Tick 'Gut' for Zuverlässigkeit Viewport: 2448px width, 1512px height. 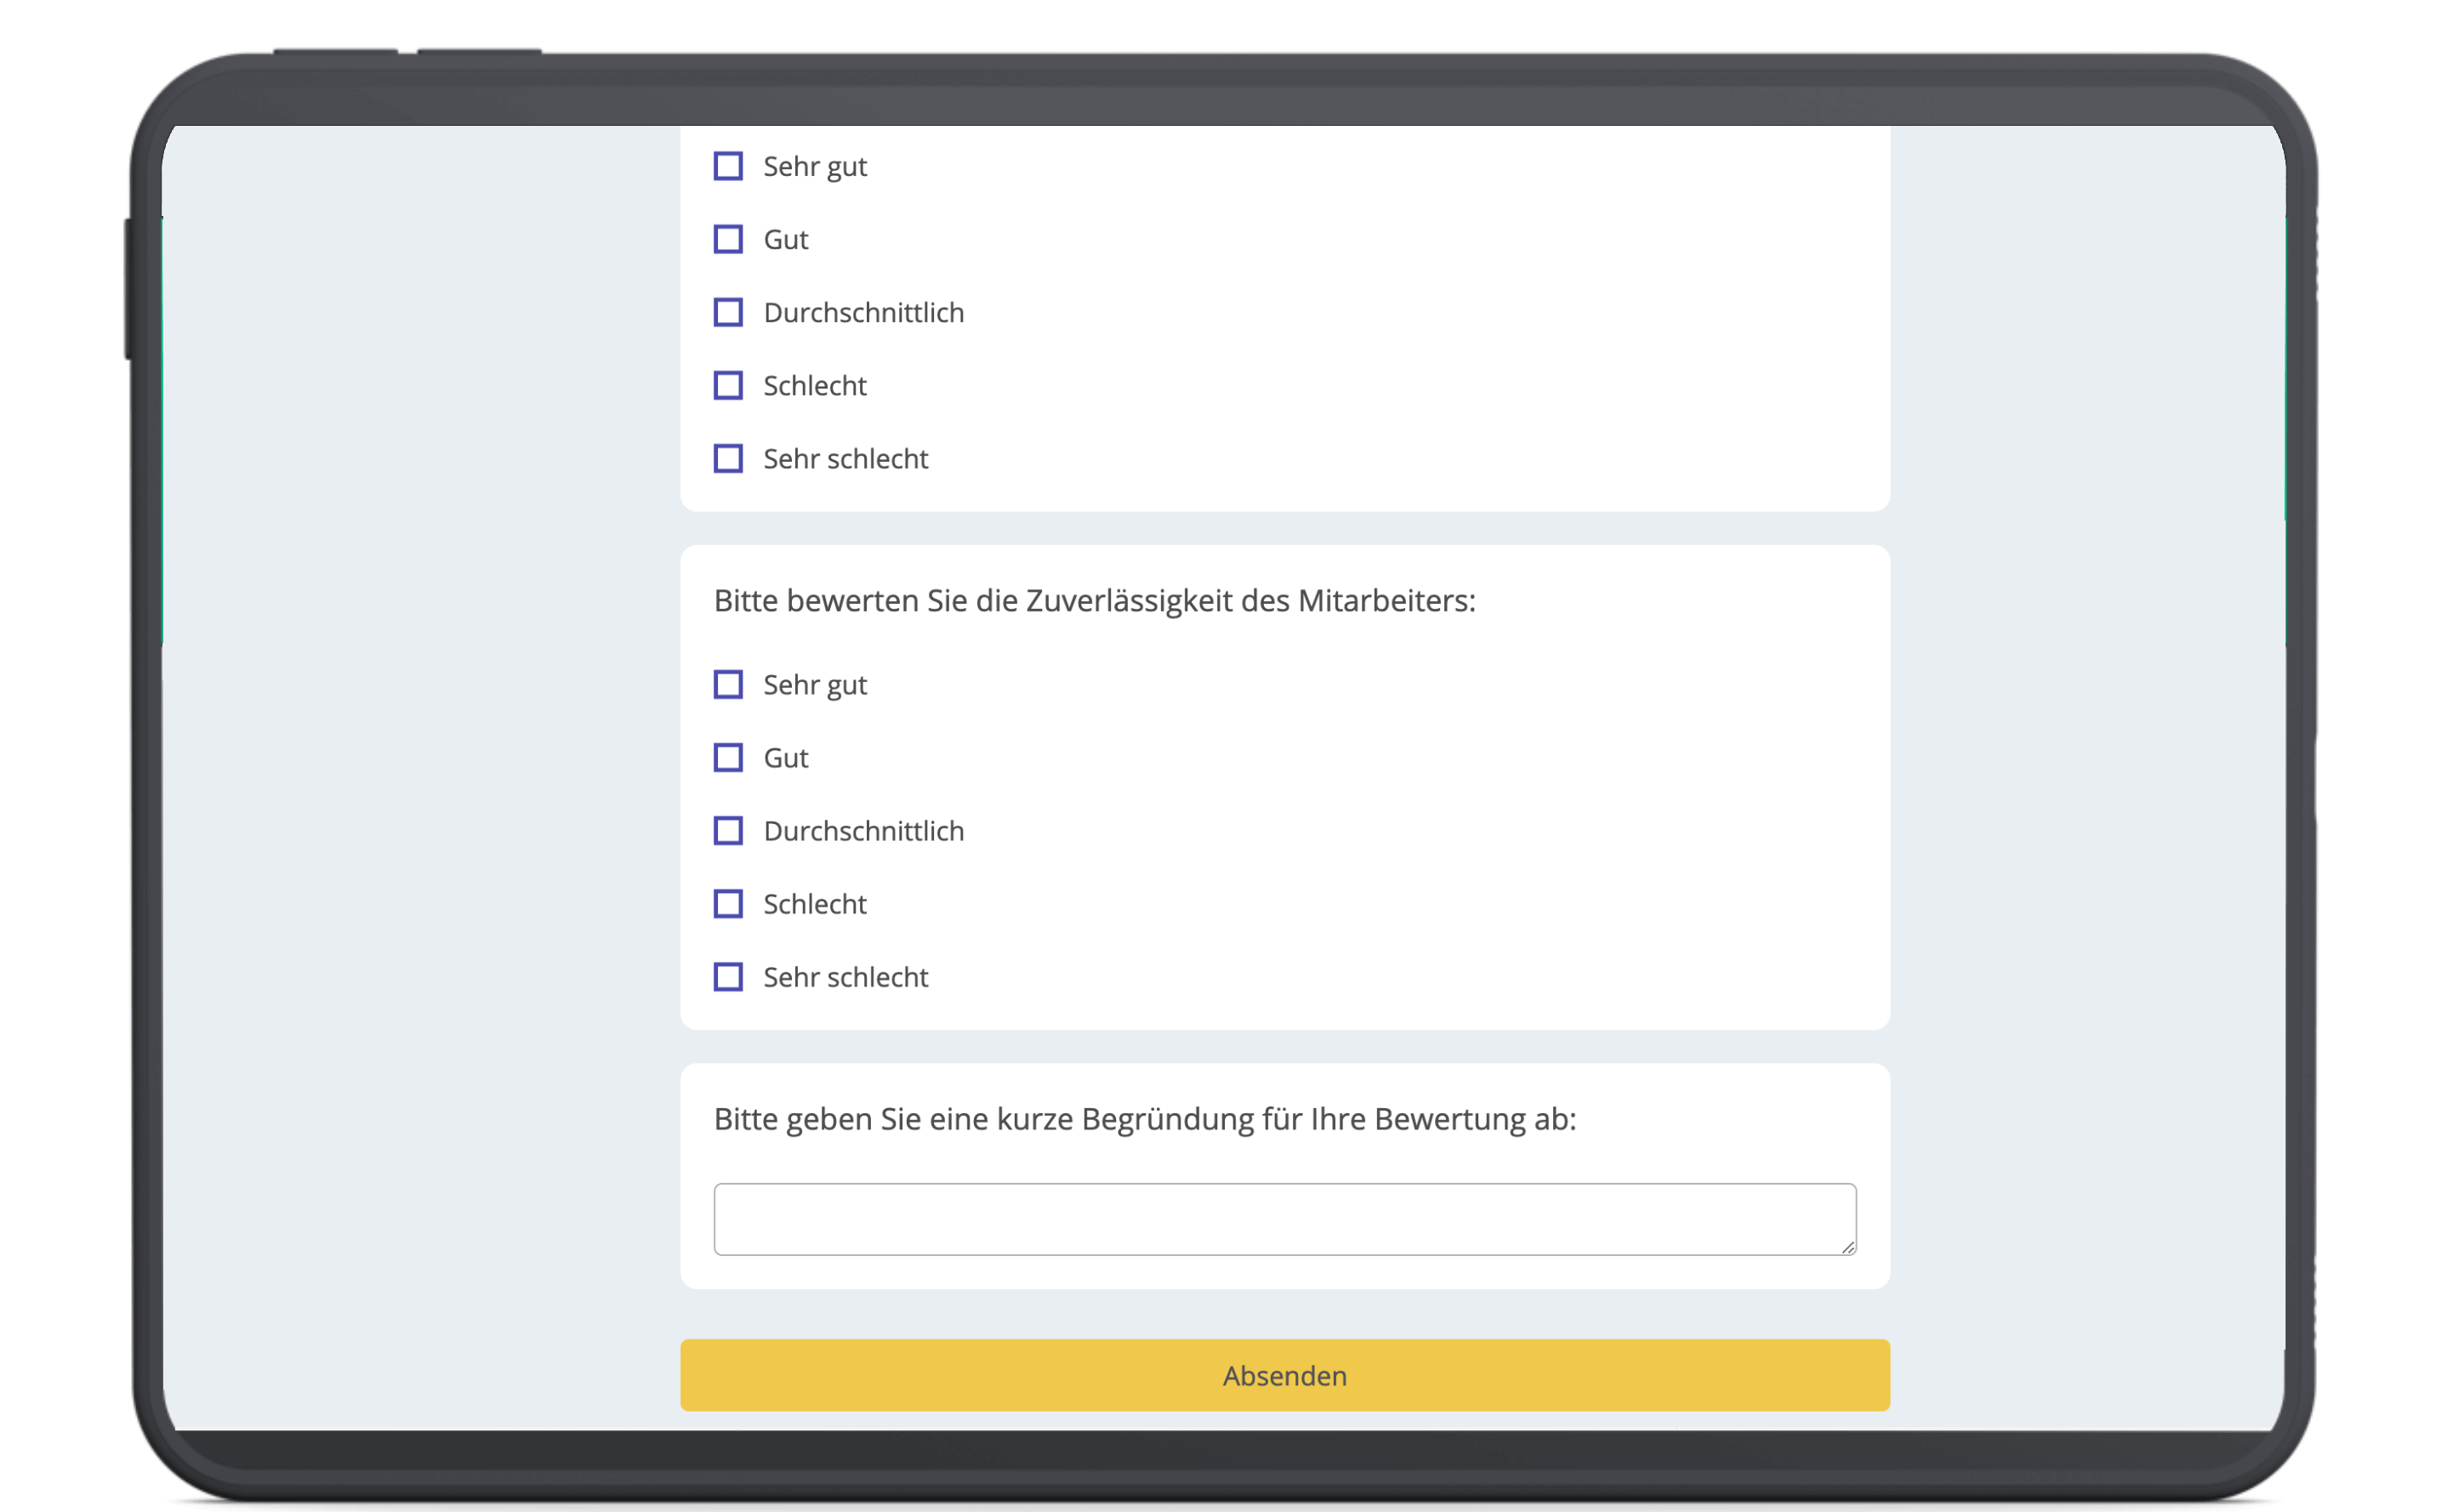click(728, 757)
